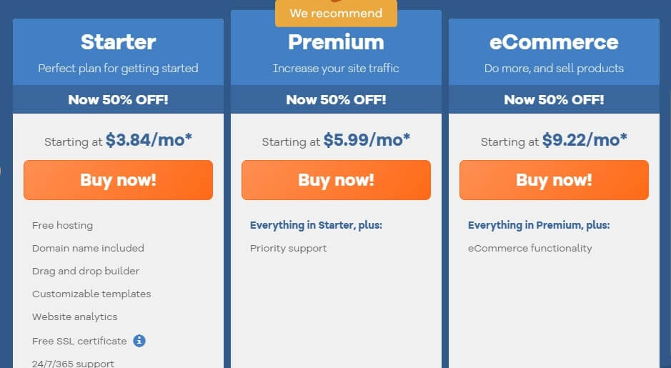The width and height of the screenshot is (671, 368).
Task: Select the eCommerce plan heading
Action: coord(554,42)
